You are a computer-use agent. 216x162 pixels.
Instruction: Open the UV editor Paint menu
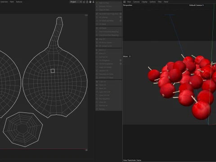coord(12,2)
